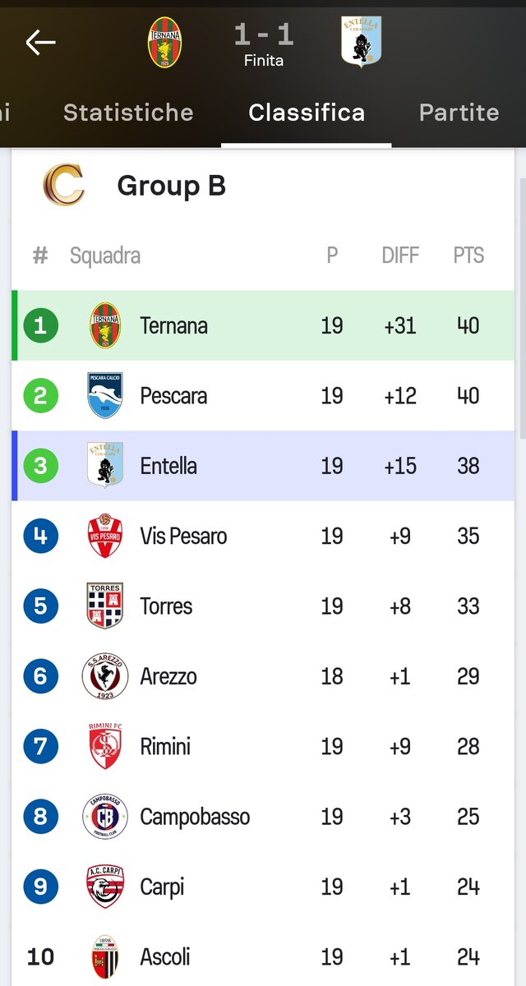
Task: Tap Arezzo team crest
Action: pos(105,676)
